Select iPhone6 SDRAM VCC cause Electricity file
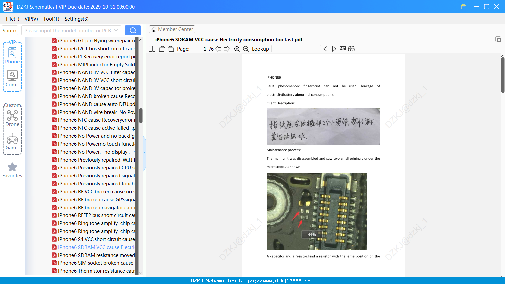The width and height of the screenshot is (505, 284). click(x=94, y=247)
